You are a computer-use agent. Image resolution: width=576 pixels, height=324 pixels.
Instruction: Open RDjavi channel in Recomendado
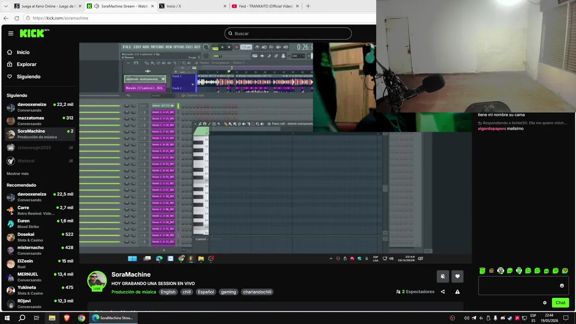(x=40, y=303)
